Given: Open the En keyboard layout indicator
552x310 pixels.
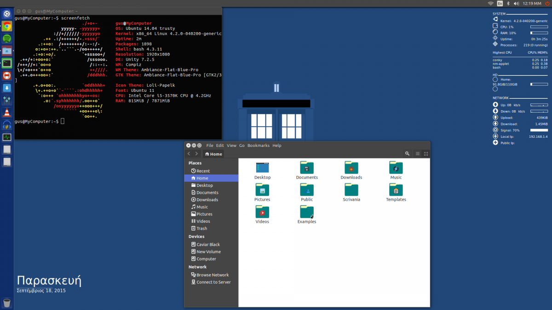Looking at the screenshot, I should pos(500,3).
